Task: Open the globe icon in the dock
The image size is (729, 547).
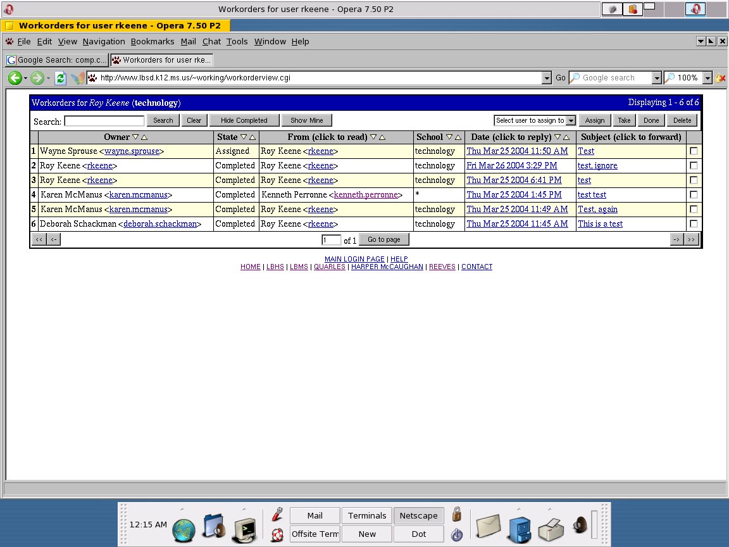Action: click(x=184, y=531)
